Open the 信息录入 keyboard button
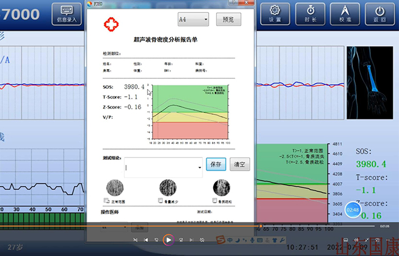The width and height of the screenshot is (399, 256). (67, 14)
